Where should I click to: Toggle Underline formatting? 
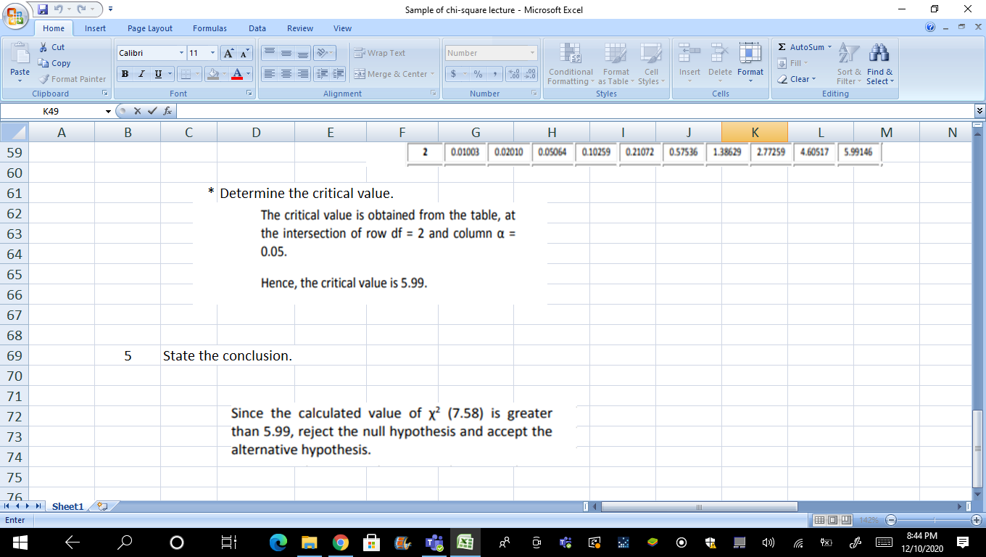click(157, 74)
